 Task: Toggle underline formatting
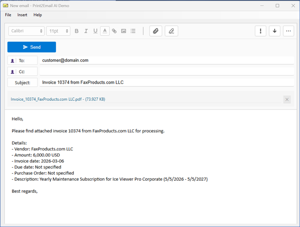pyautogui.click(x=95, y=31)
